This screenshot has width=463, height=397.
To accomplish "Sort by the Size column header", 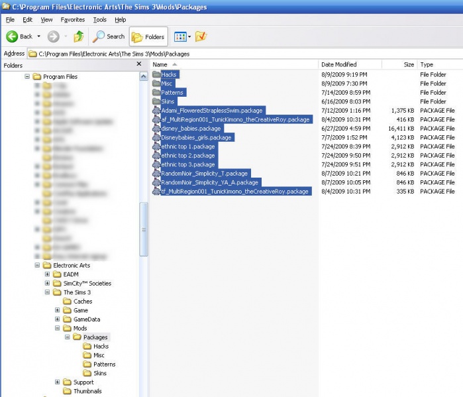I will click(x=399, y=64).
